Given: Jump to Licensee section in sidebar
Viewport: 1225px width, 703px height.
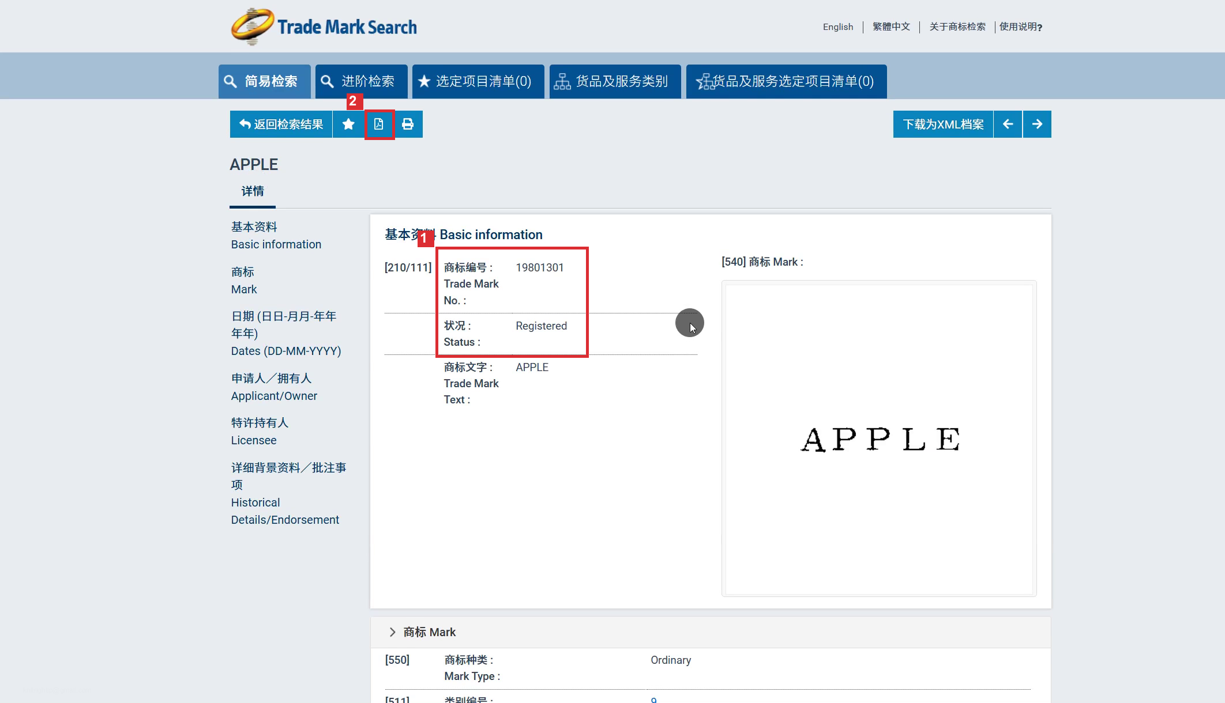Looking at the screenshot, I should click(x=260, y=432).
